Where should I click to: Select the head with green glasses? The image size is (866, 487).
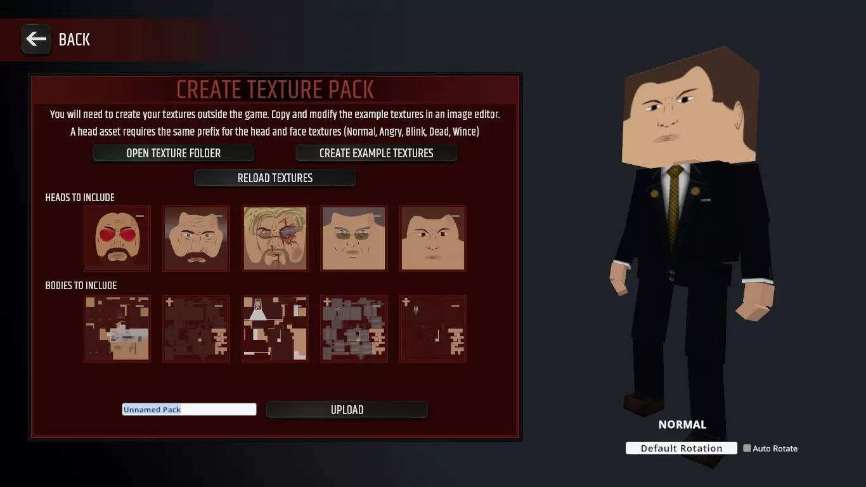tap(354, 238)
